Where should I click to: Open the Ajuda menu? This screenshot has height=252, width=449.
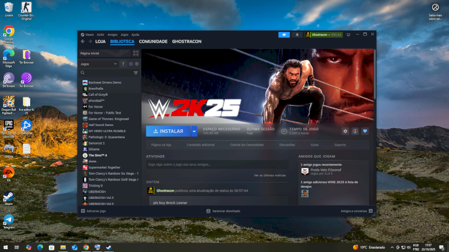[x=135, y=35]
